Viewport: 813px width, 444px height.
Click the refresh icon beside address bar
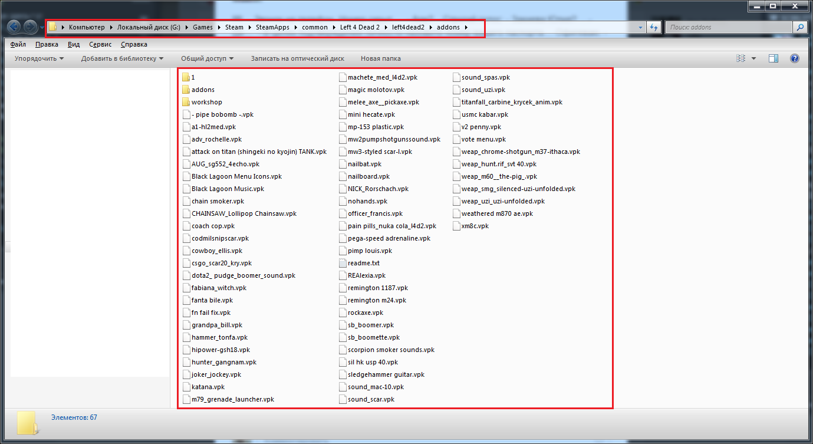click(654, 27)
